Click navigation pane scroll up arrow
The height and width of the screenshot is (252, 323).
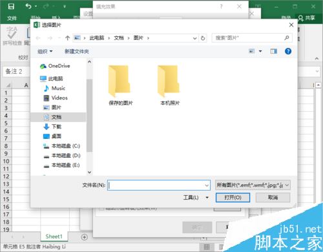tap(89, 62)
